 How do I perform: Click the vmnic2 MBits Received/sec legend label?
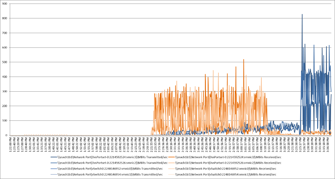coord(228,163)
